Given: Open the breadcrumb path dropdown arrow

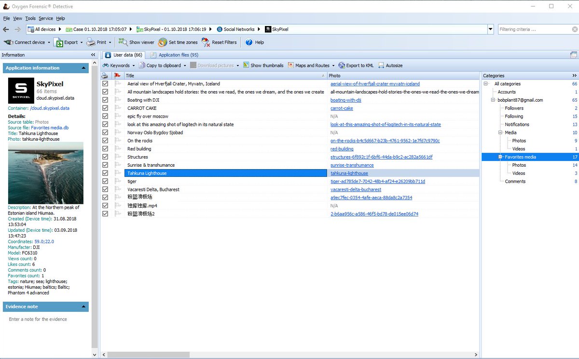Looking at the screenshot, I should (491, 29).
